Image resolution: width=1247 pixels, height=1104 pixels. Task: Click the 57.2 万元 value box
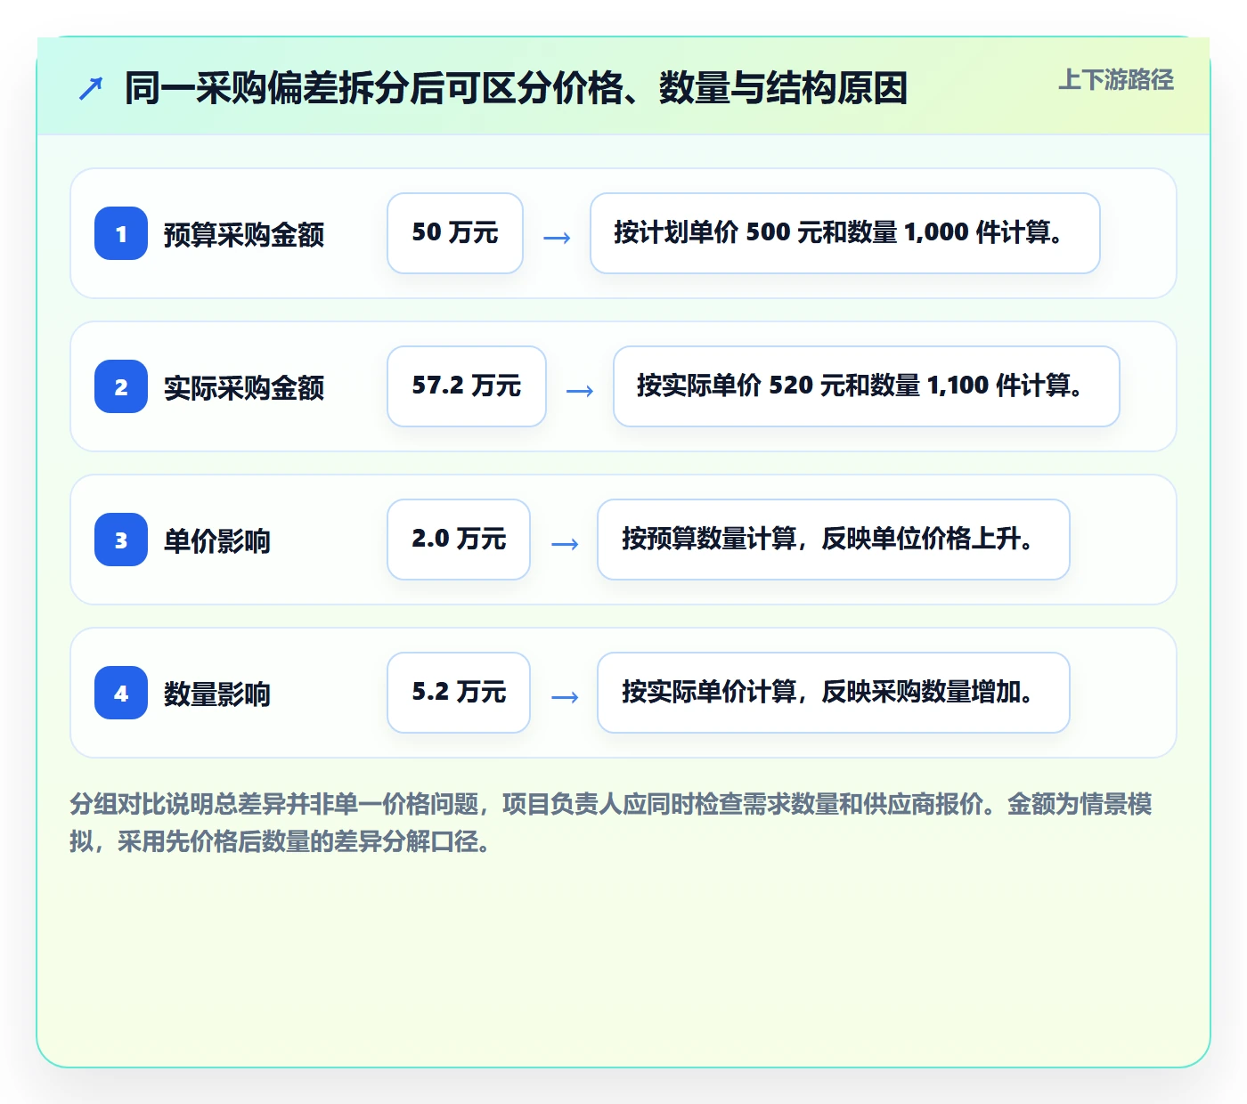point(467,386)
